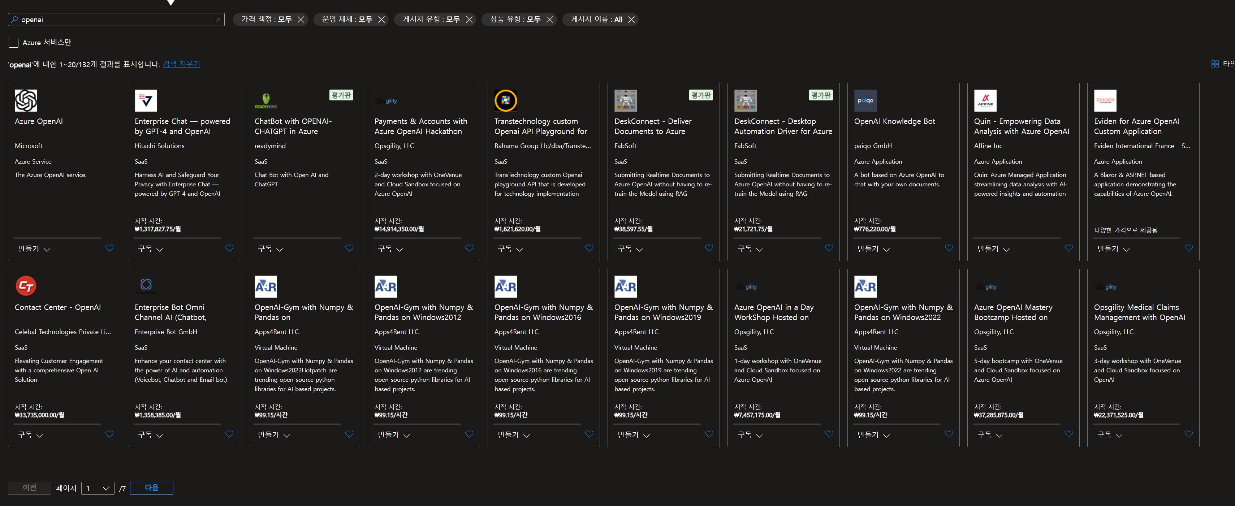Viewport: 1235px width, 506px height.
Task: Open Contact Center - OpenAI title
Action: [x=57, y=307]
